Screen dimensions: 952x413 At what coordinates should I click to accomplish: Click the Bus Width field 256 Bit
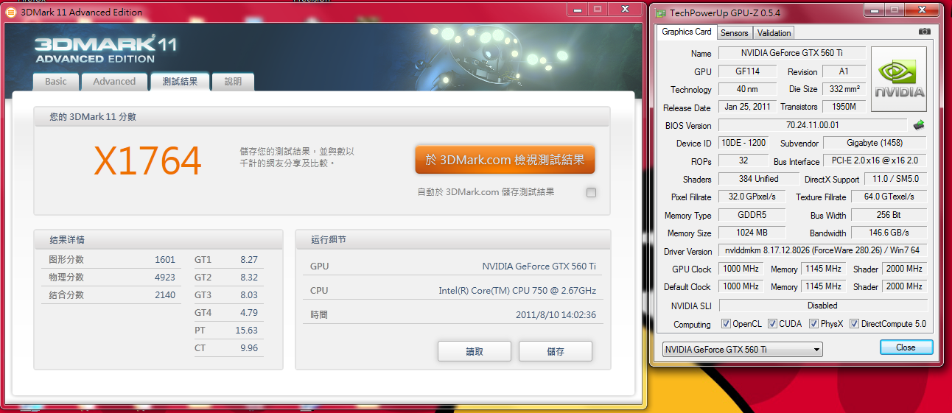(889, 215)
